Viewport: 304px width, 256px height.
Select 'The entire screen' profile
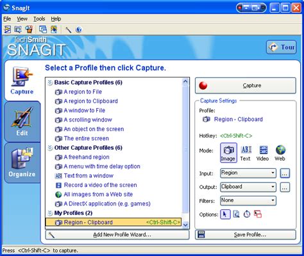coord(82,138)
